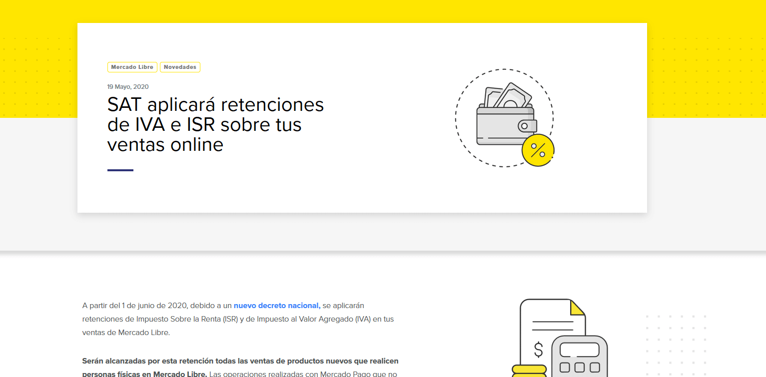Select the bold sentence about ventas de productos nuevos
766x377 pixels.
pos(240,361)
